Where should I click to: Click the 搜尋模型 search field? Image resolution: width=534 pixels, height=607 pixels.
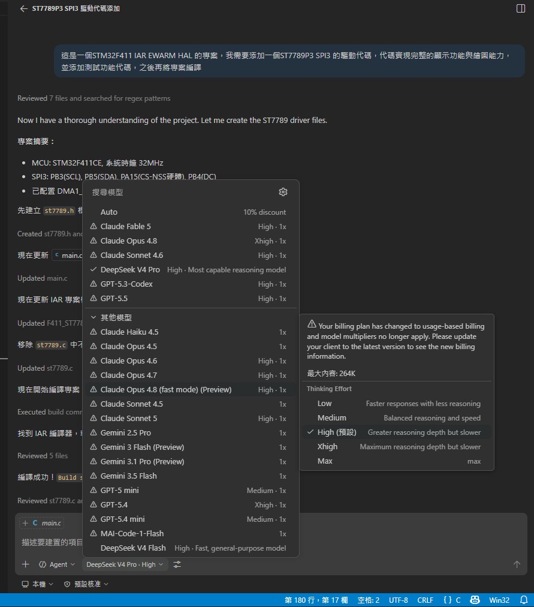tap(182, 192)
